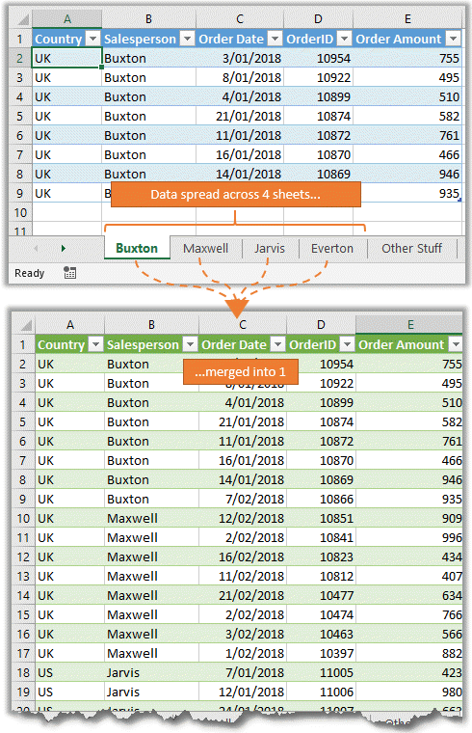This screenshot has width=472, height=733.
Task: Click Order Amount 882 in merged table
Action: click(409, 654)
